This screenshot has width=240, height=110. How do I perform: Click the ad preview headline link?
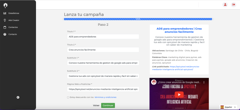coord(179,30)
